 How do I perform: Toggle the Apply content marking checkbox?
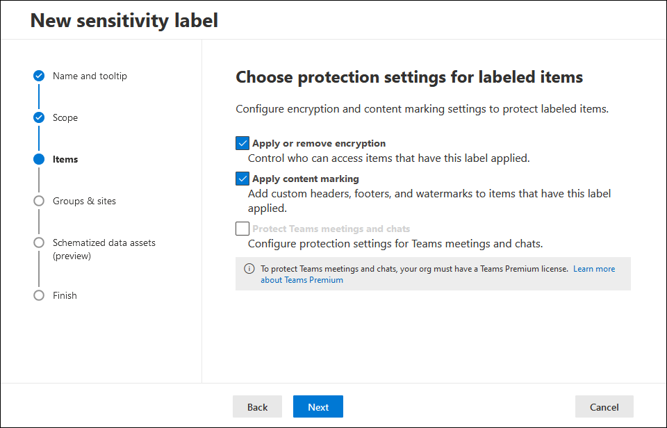242,179
